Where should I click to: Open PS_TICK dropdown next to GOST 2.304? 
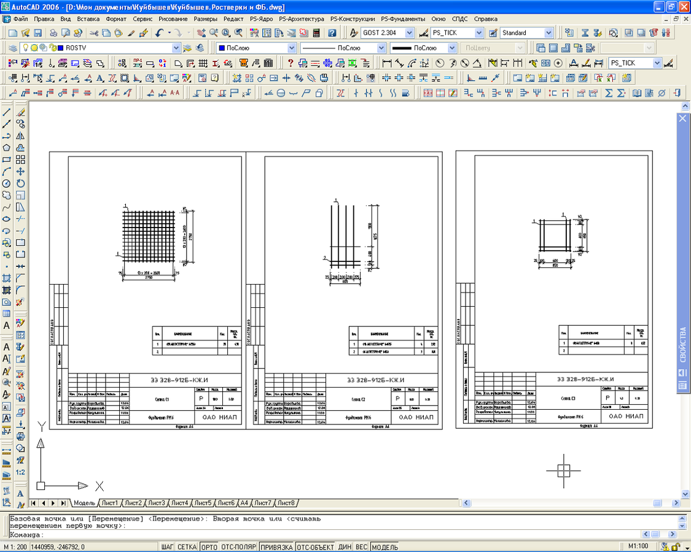[x=479, y=33]
